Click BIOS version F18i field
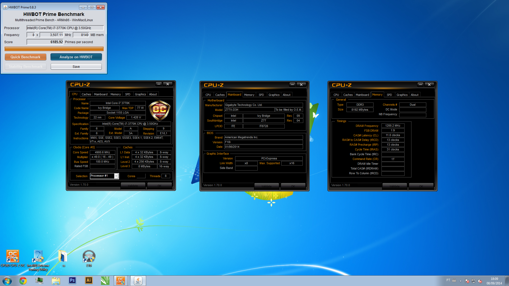This screenshot has width=509, height=286. pyautogui.click(x=264, y=142)
